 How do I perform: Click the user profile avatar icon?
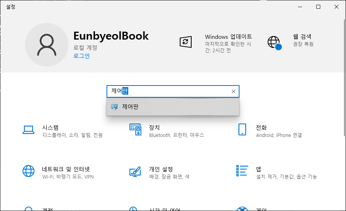[47, 45]
